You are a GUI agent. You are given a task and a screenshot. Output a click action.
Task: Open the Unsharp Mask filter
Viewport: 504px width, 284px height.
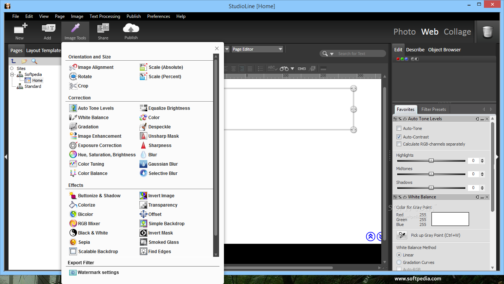pos(159,136)
